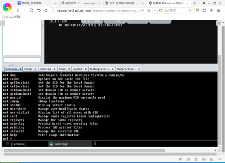Click the pin/rocket icon in bottom status bar

coord(180,159)
